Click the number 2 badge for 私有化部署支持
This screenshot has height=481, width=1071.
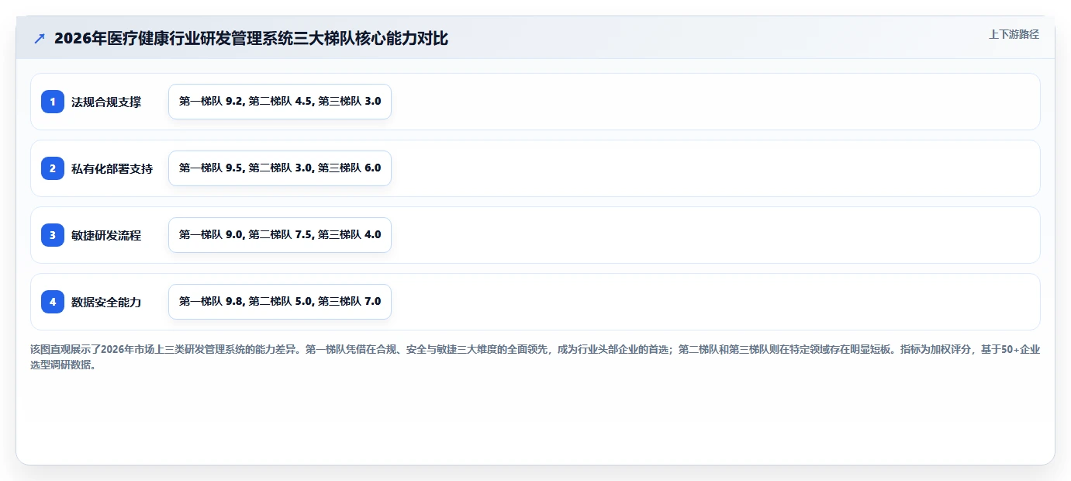coord(53,168)
